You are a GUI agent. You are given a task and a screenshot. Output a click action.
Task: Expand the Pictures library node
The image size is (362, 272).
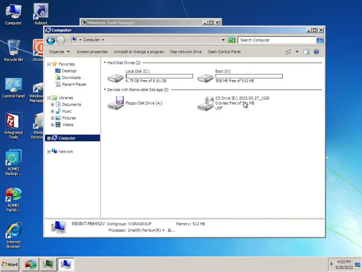click(x=52, y=118)
